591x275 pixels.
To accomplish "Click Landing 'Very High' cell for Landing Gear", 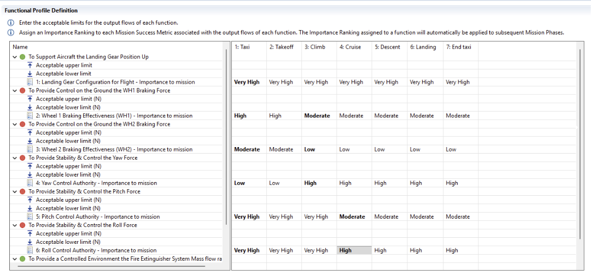I will point(424,82).
